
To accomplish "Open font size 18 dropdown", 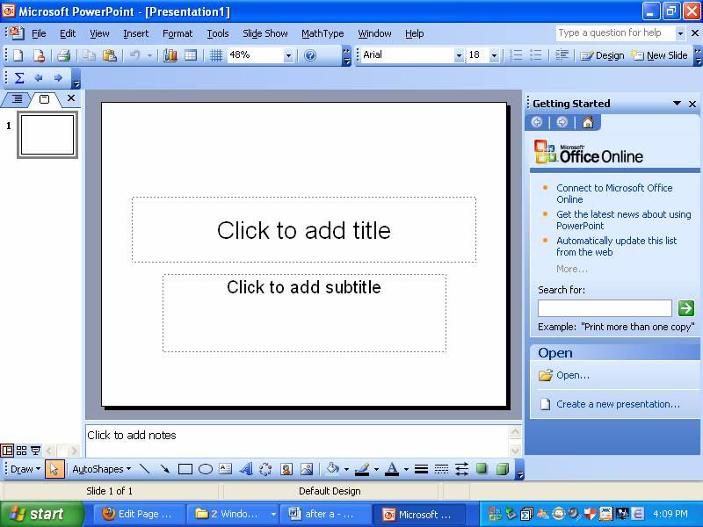I will tap(494, 55).
